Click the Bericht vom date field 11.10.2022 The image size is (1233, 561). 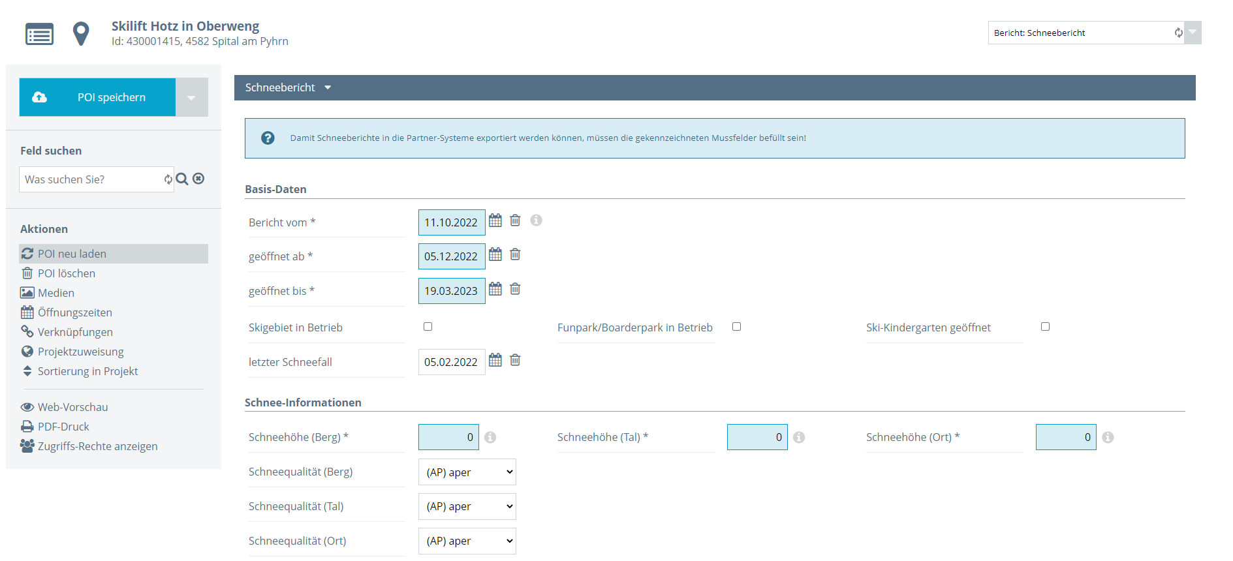(452, 222)
